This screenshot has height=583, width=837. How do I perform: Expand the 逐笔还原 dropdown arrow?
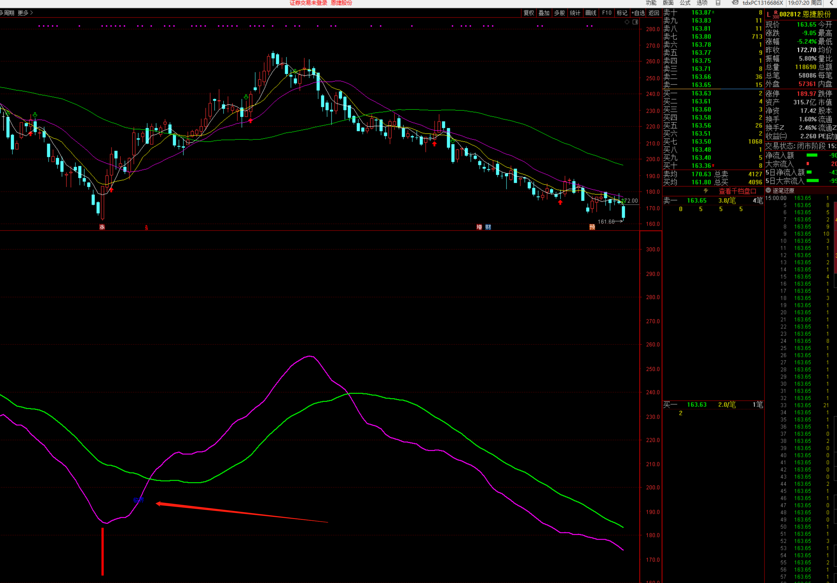click(x=768, y=191)
